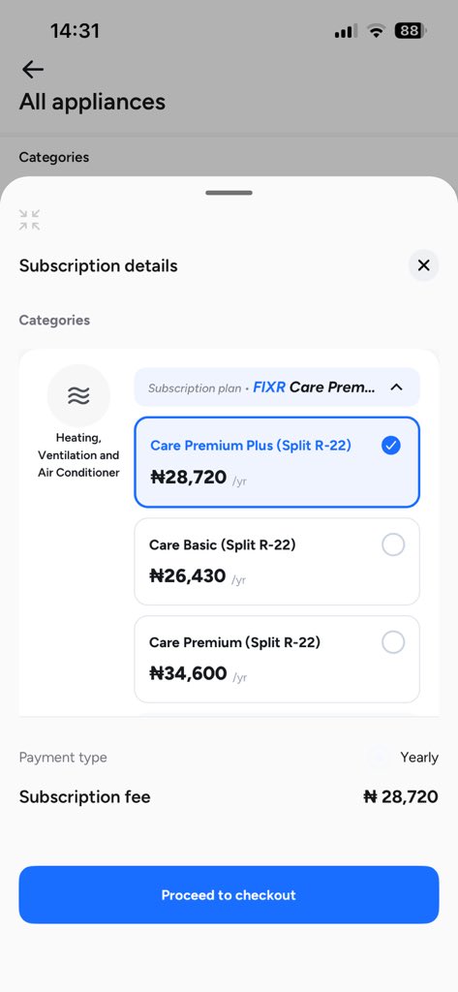Close the Subscription details sheet

click(x=423, y=265)
